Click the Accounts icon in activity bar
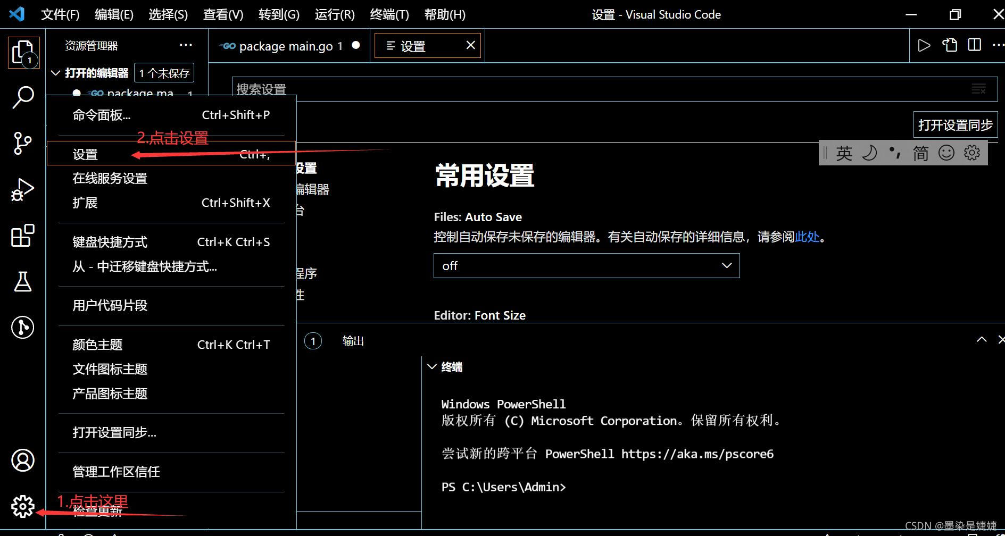 pyautogui.click(x=23, y=460)
